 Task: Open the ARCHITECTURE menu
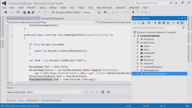pyautogui.click(x=104, y=8)
